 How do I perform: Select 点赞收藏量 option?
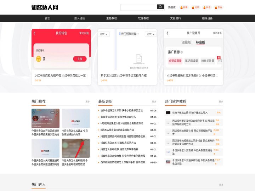point(175,61)
